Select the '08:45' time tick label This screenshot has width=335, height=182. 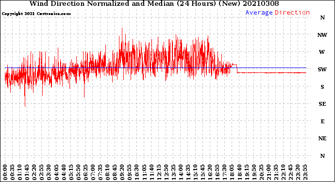(x=115, y=172)
